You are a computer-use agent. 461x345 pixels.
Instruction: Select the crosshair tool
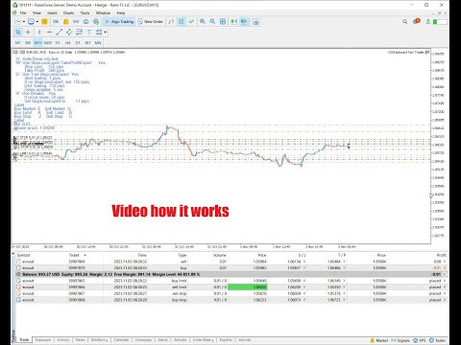pyautogui.click(x=28, y=32)
